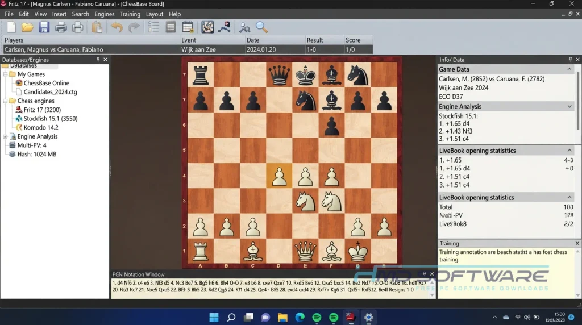The image size is (582, 325).
Task: Open taskbar search magnifier
Action: (x=231, y=317)
